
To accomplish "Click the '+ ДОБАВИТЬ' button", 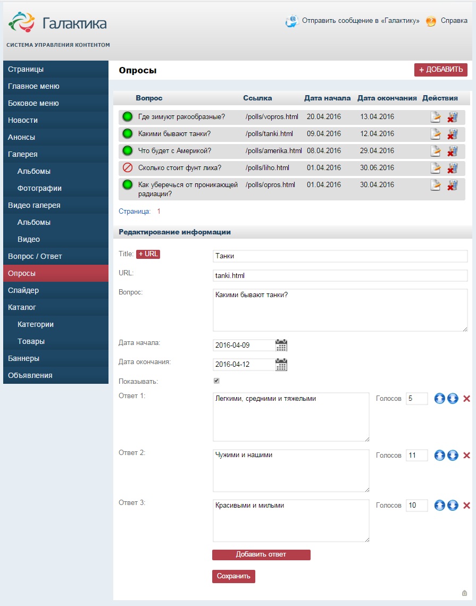I will click(x=441, y=70).
